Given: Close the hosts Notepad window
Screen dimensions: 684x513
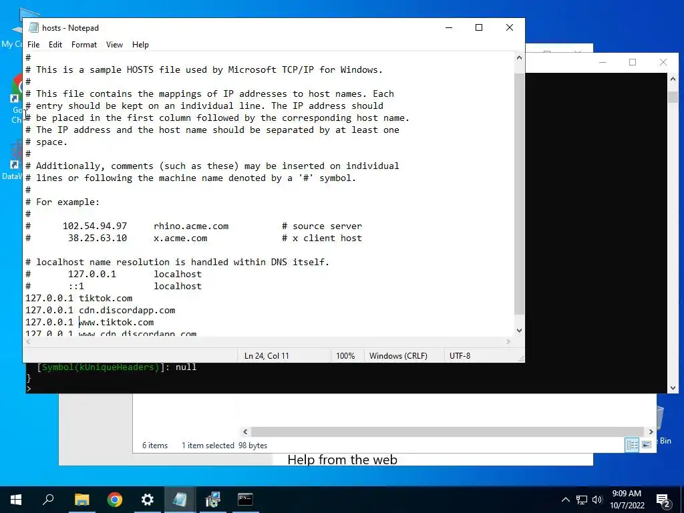Looking at the screenshot, I should [x=510, y=27].
